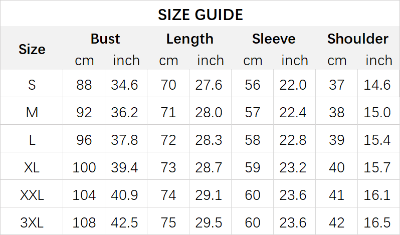The image size is (400, 235).
Task: Click the 108 cm bust value
Action: point(84,221)
